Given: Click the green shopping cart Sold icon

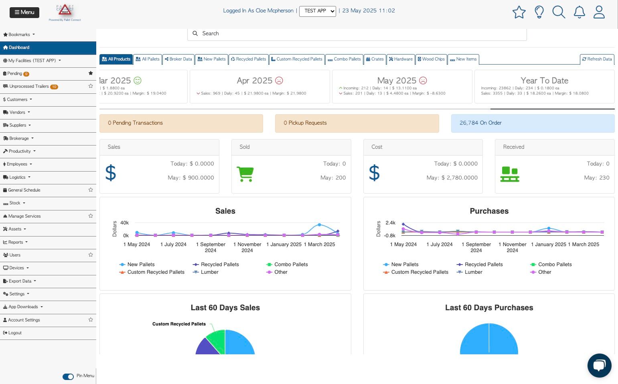Looking at the screenshot, I should pyautogui.click(x=245, y=174).
